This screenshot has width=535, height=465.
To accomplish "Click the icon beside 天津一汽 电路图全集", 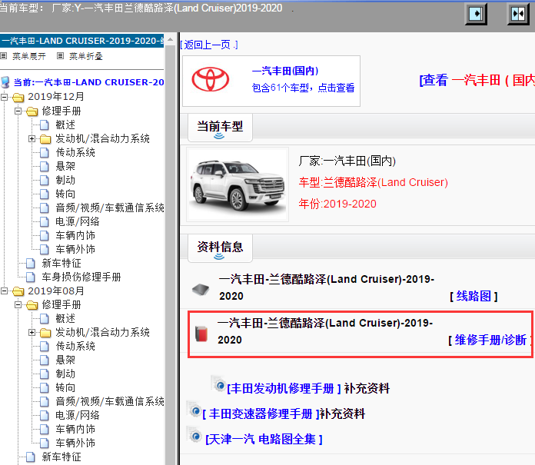I will tap(195, 437).
